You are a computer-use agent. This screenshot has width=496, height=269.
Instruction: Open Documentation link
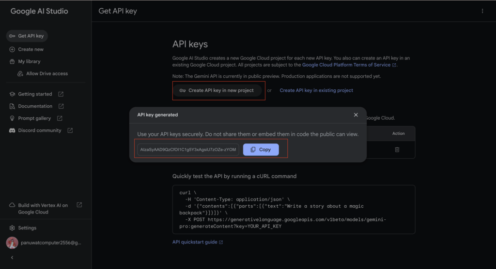[35, 106]
